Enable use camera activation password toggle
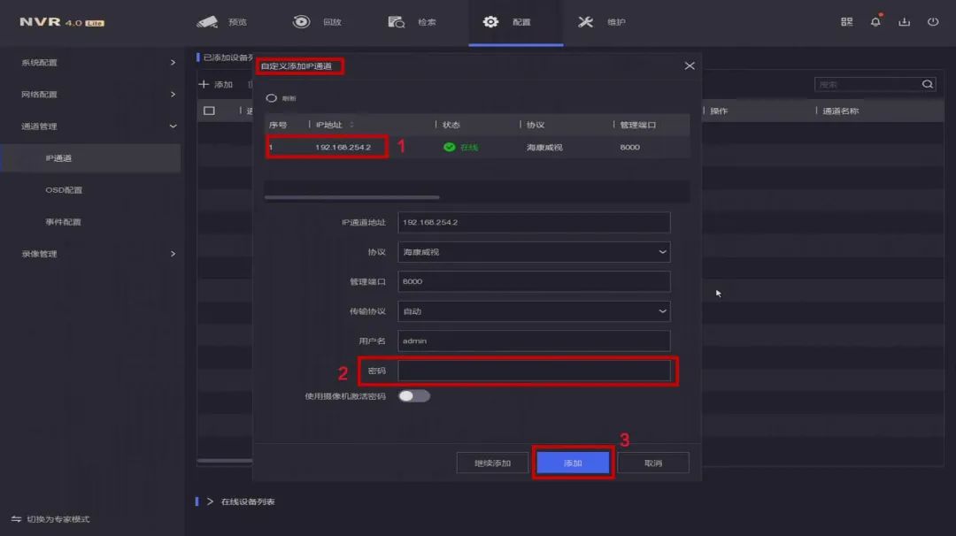Screen dimensions: 956x536 tap(413, 396)
